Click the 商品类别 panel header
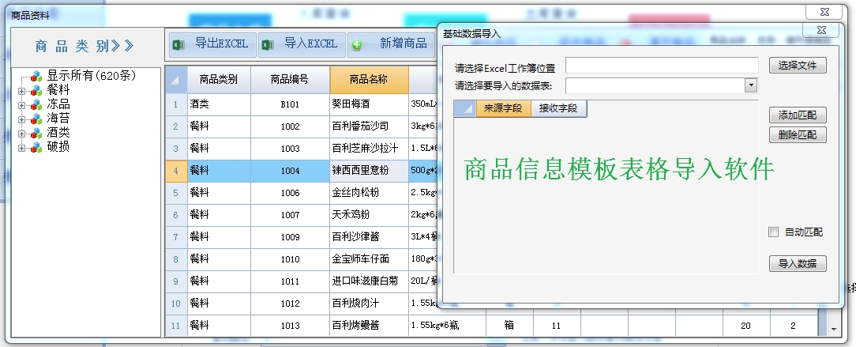 coord(84,46)
